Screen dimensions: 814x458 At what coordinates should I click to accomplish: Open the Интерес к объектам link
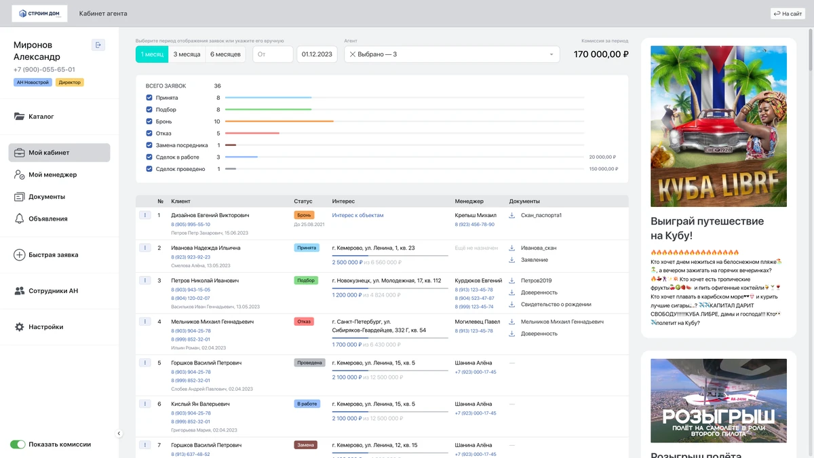click(x=357, y=215)
